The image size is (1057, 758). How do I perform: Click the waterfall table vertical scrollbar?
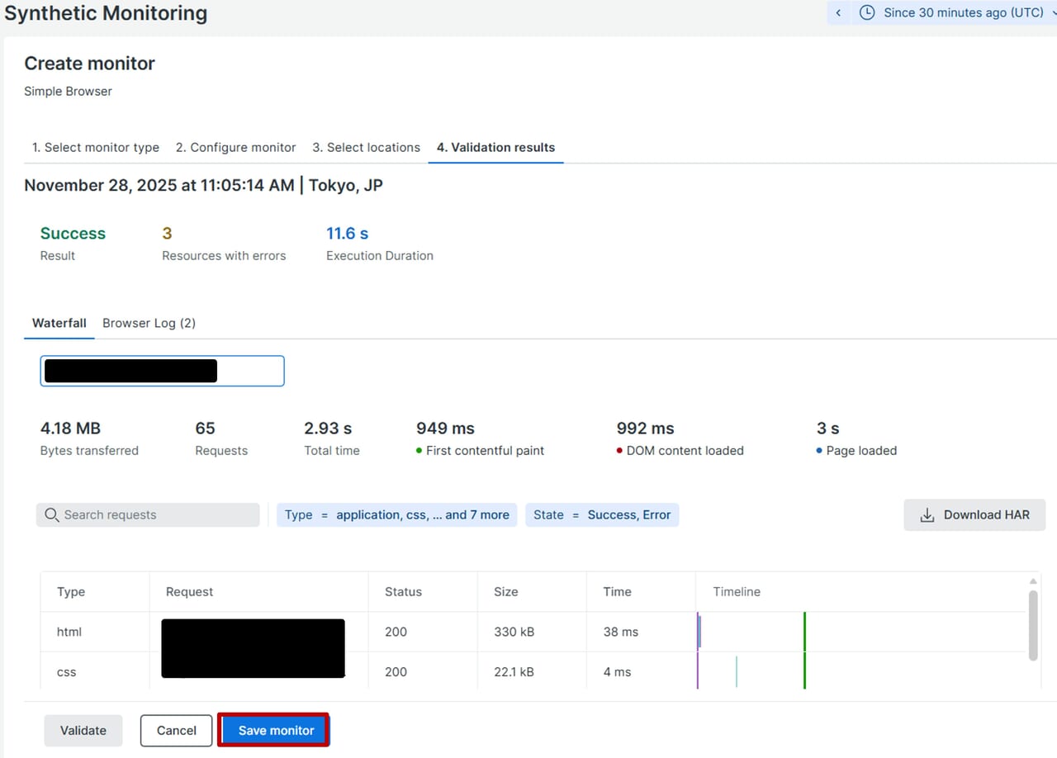[1033, 625]
